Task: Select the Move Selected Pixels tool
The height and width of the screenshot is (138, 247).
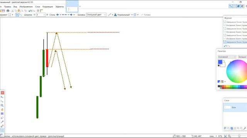Action: click(2, 97)
